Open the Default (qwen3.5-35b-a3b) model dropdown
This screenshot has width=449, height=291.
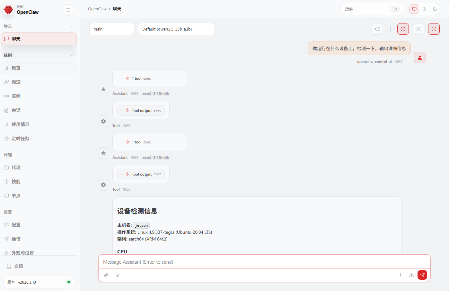click(176, 29)
